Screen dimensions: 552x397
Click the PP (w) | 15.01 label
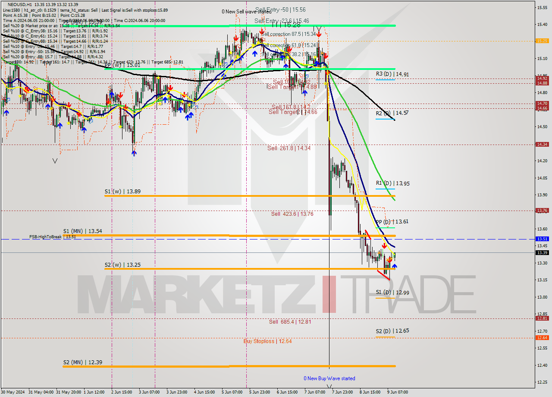click(x=122, y=65)
